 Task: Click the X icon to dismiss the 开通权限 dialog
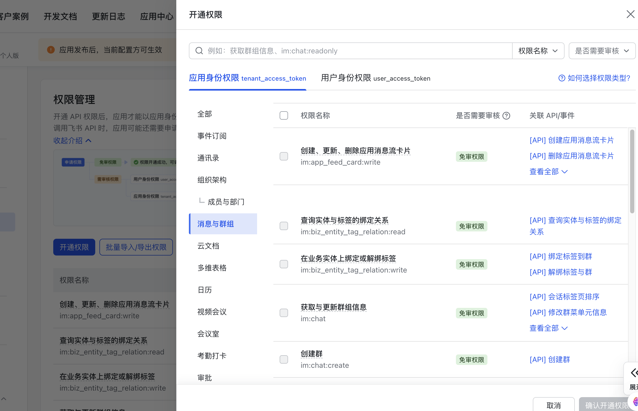coord(630,14)
